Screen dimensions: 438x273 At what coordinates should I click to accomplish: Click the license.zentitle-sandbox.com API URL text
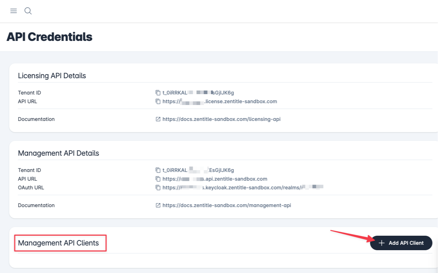[220, 101]
